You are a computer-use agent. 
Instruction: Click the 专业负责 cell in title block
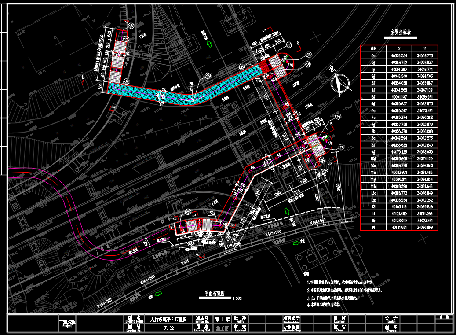(292, 328)
